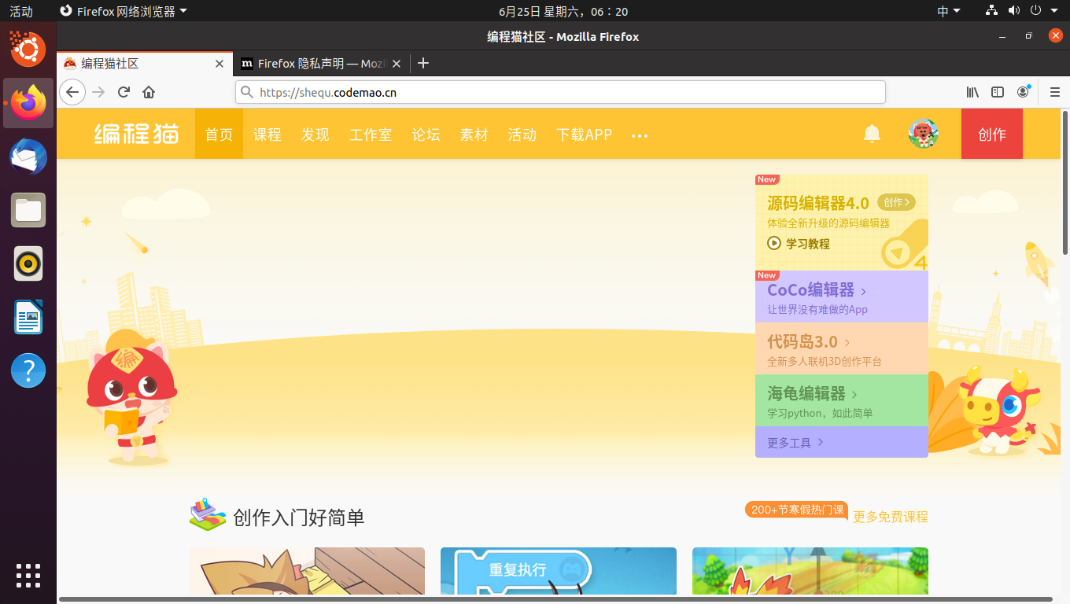
Task: Switch to the Firefox 隐私声明 tab
Action: [321, 64]
